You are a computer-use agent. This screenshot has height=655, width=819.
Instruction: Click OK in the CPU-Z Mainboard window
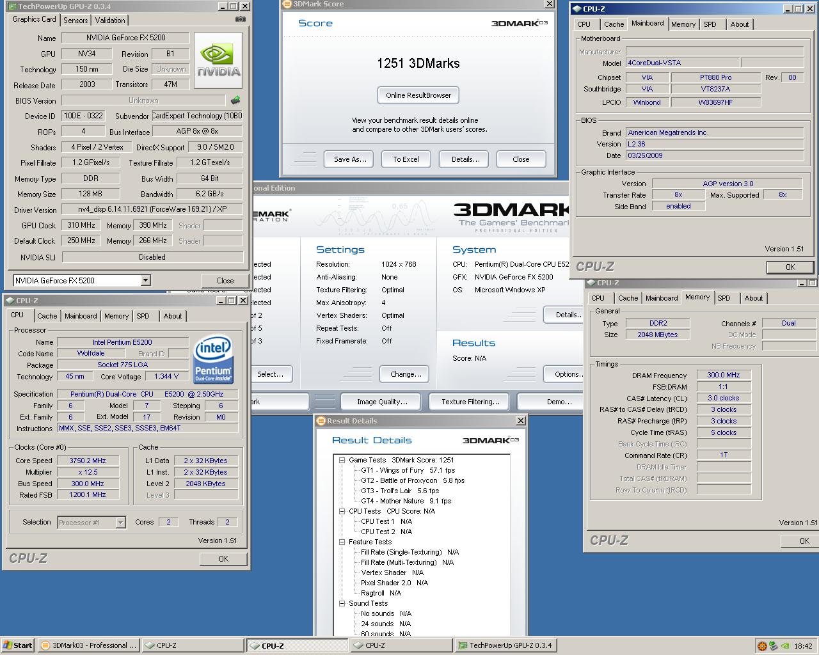(790, 267)
